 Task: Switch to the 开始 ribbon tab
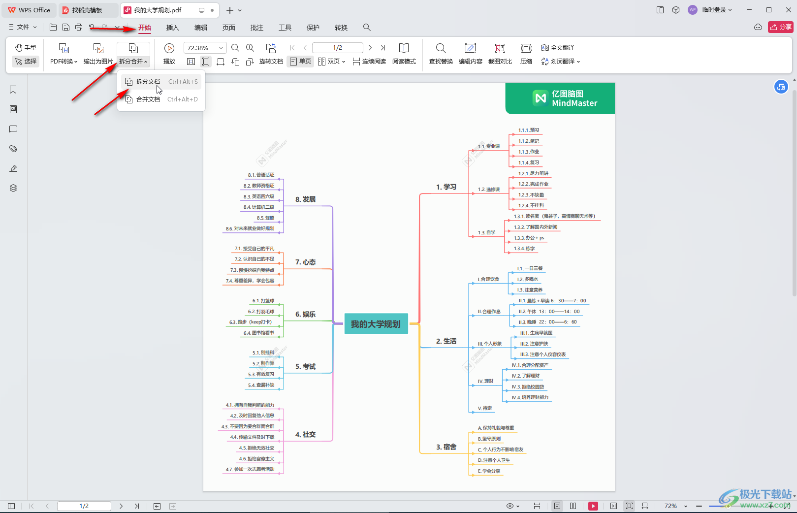(x=145, y=28)
